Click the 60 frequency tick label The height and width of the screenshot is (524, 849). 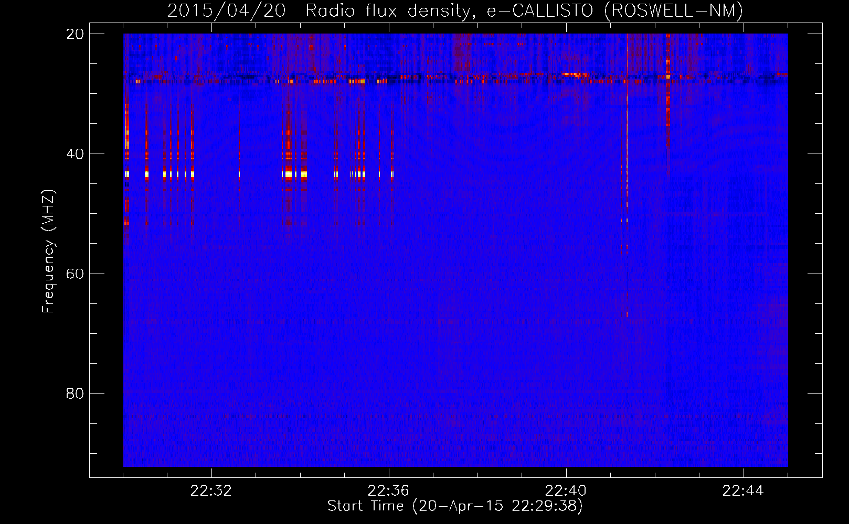click(75, 274)
